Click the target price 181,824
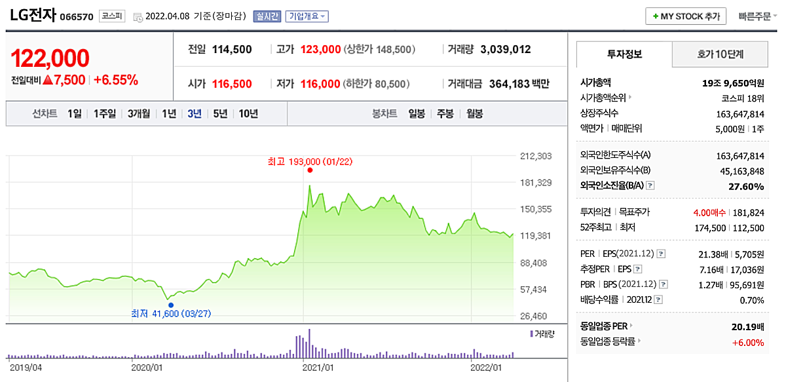786x382 pixels. pyautogui.click(x=750, y=212)
